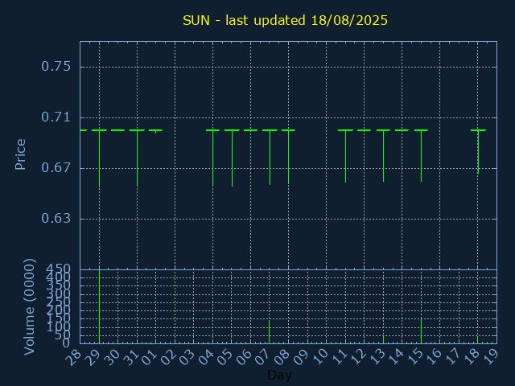Click the day 30 x-axis label
515x386 pixels.
point(111,357)
